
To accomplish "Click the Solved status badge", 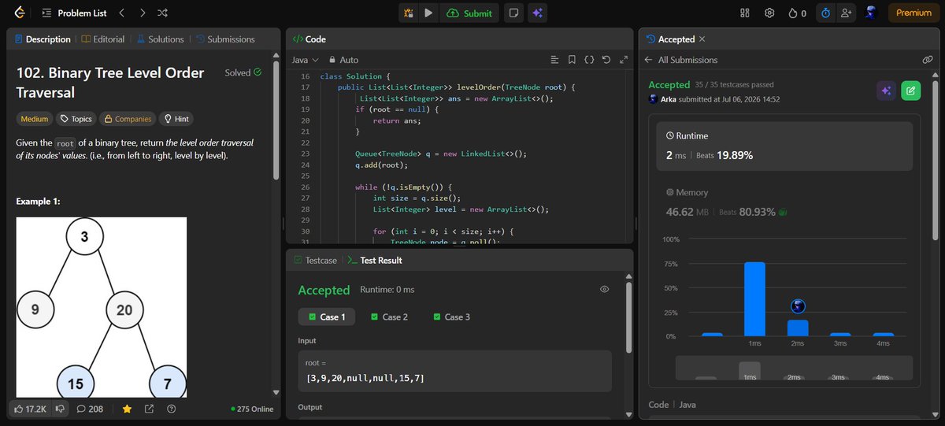I will [x=243, y=72].
